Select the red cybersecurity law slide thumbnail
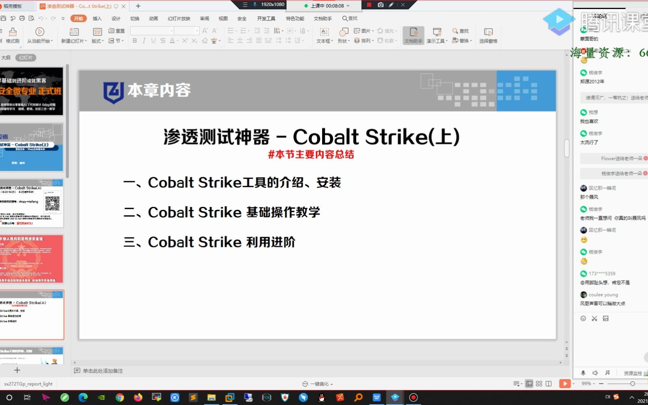This screenshot has height=405, width=648. [x=32, y=259]
